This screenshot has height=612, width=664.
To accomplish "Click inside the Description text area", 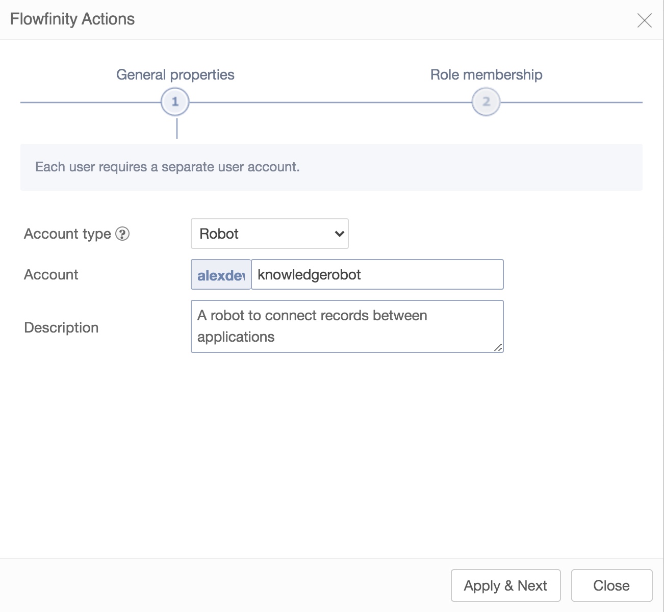I will 347,326.
